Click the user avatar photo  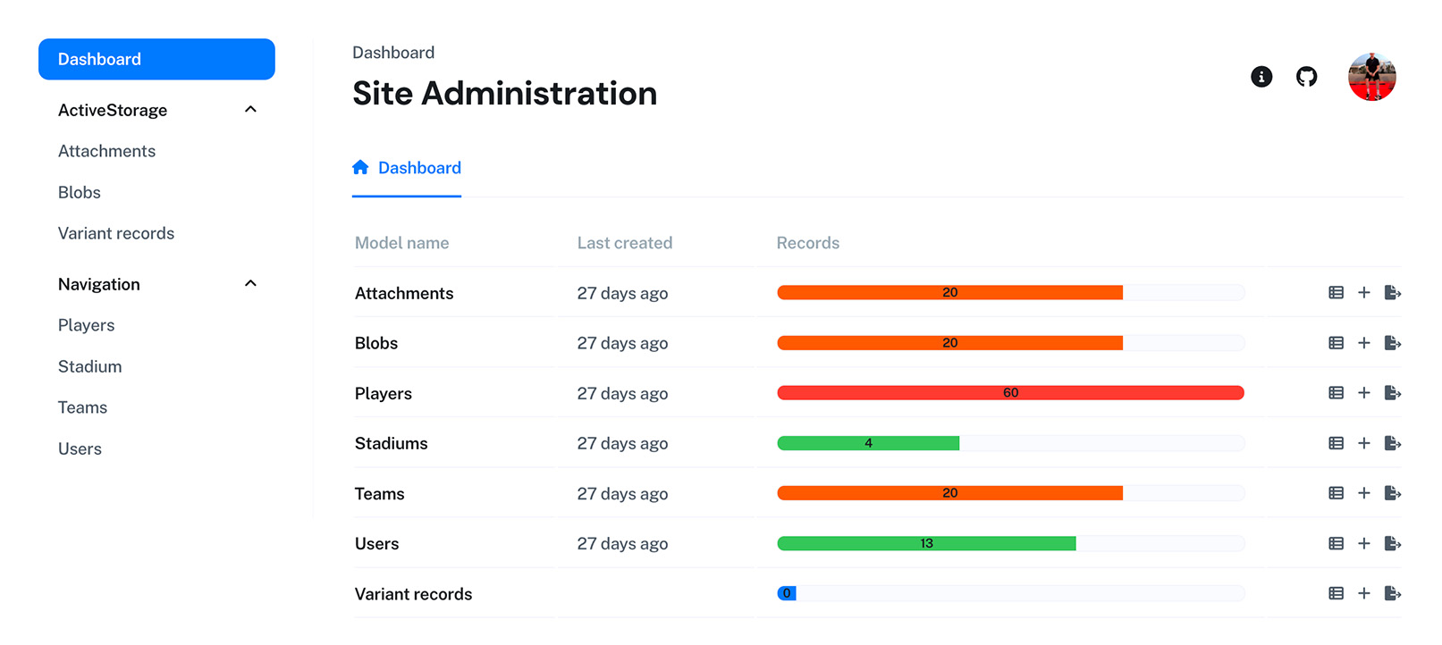[1371, 77]
